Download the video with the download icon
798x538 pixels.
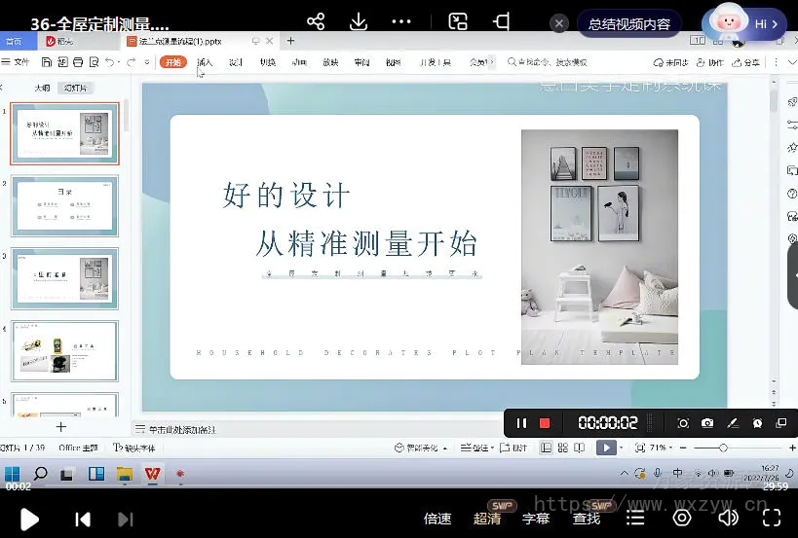pos(358,21)
